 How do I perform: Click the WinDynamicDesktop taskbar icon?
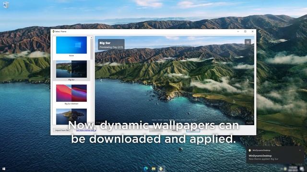[x=161, y=169]
